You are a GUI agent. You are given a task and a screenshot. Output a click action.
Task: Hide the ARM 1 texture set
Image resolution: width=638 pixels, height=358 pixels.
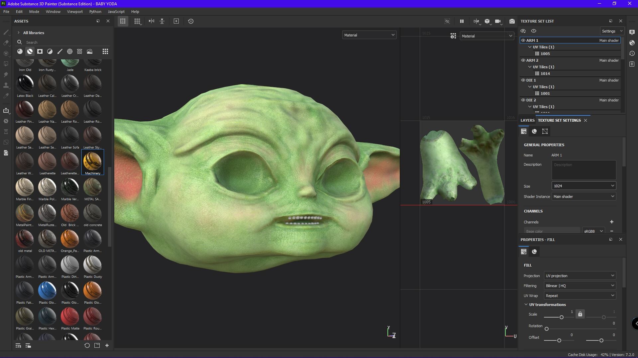[x=523, y=40]
